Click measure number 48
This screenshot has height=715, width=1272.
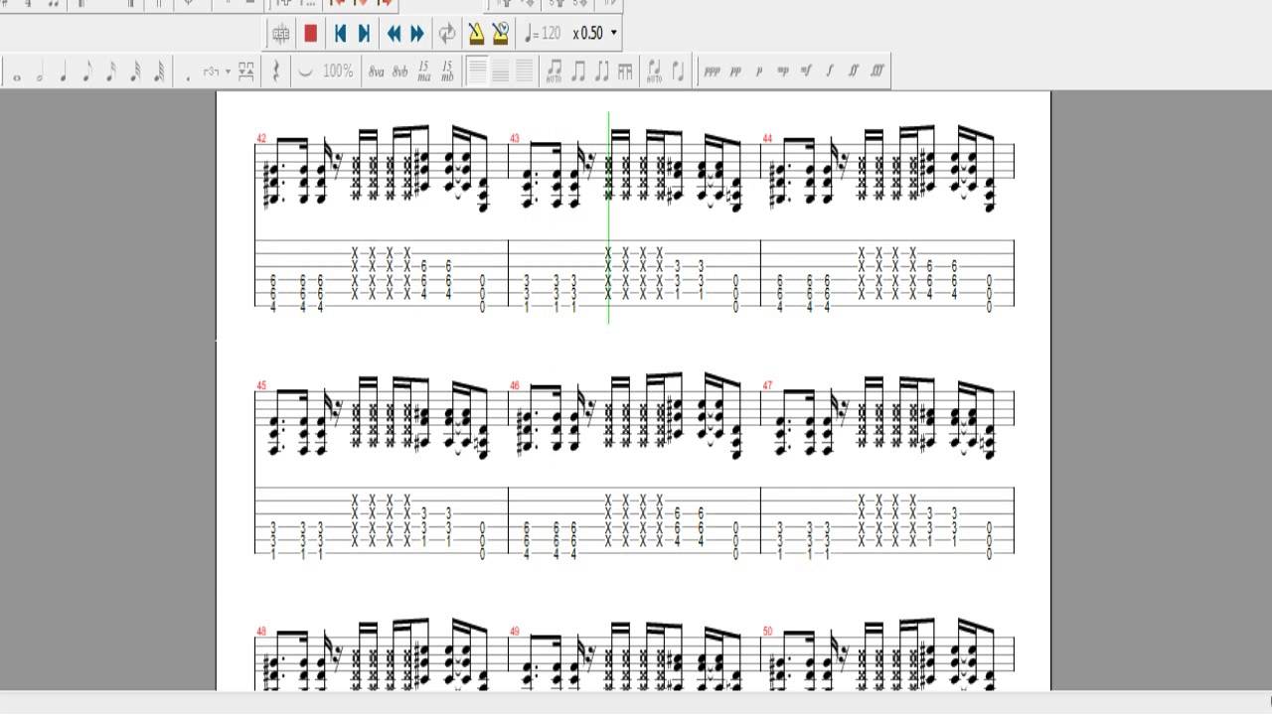tap(261, 632)
